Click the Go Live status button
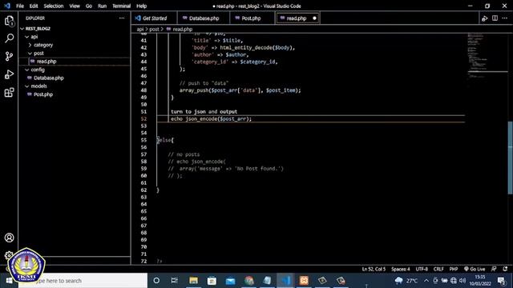 tap(475, 269)
